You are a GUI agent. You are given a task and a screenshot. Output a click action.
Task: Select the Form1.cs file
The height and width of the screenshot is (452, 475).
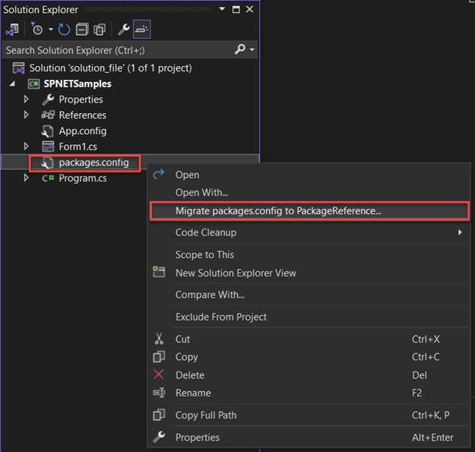78,147
